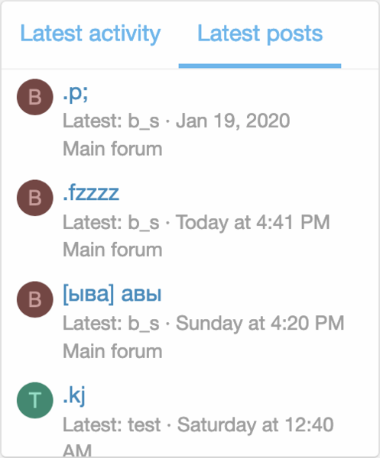380x458 pixels.
Task: Click the B avatar beside .p;
Action: point(35,97)
